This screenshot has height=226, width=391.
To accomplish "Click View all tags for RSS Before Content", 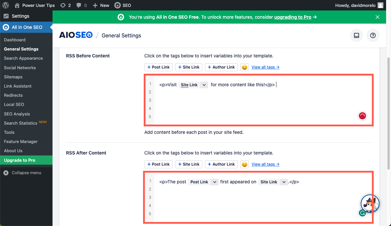I will pos(265,67).
